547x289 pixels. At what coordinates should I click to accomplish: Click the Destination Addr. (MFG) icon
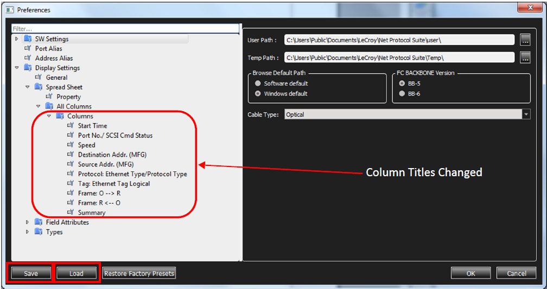pyautogui.click(x=71, y=154)
